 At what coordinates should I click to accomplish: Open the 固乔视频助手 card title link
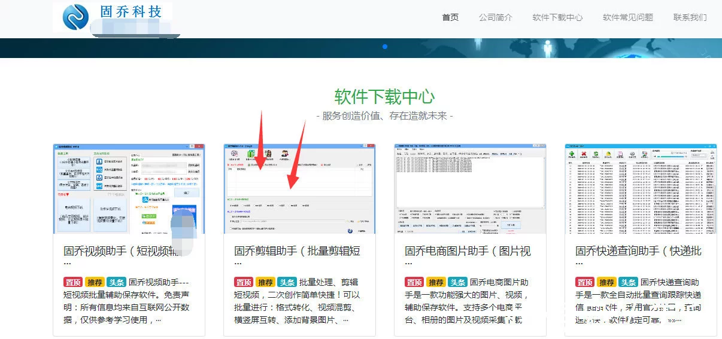122,256
